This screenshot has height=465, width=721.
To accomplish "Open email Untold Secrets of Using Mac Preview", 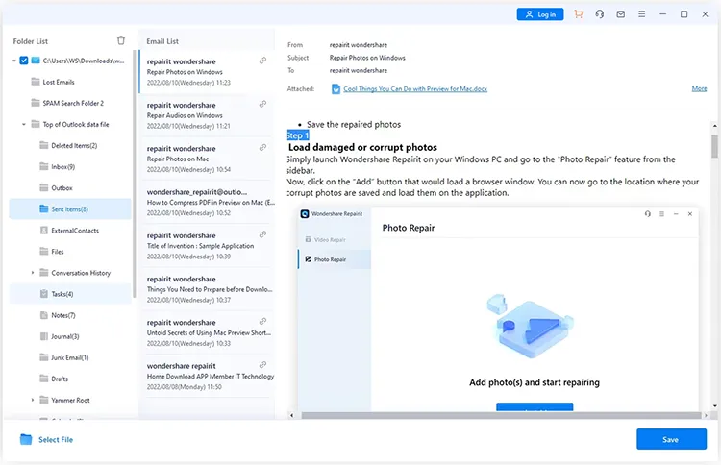I will click(x=208, y=332).
